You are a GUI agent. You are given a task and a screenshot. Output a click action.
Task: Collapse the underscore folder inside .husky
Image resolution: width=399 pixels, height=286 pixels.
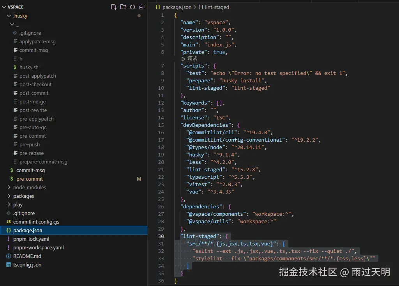(12, 25)
